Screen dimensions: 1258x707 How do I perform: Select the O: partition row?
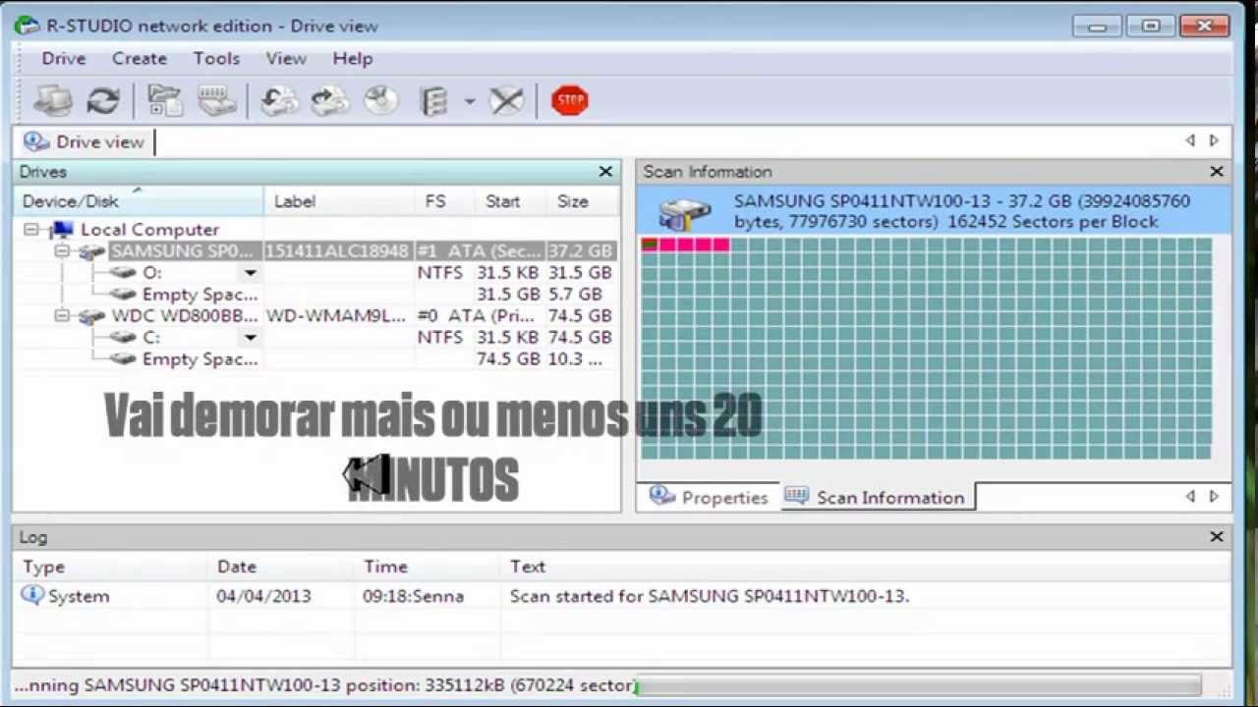tap(152, 273)
